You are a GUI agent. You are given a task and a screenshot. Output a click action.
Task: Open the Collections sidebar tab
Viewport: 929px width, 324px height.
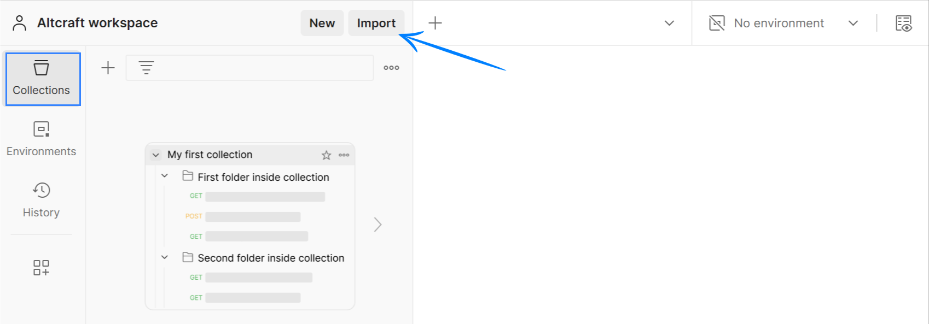point(43,79)
